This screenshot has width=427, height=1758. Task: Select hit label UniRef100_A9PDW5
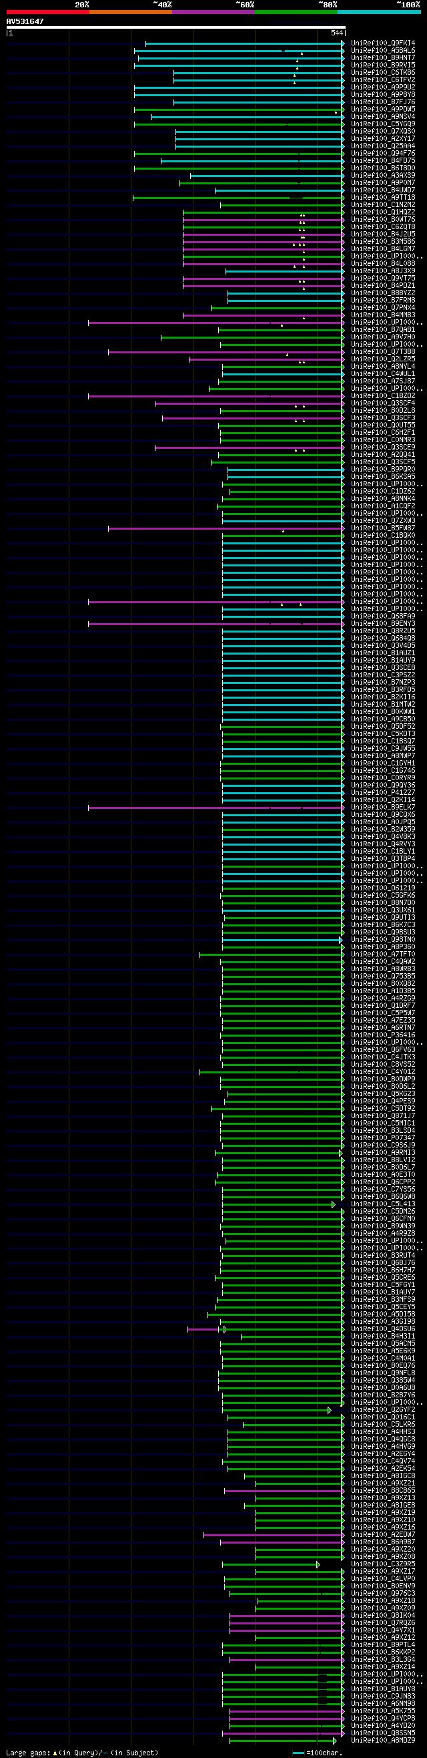click(383, 109)
